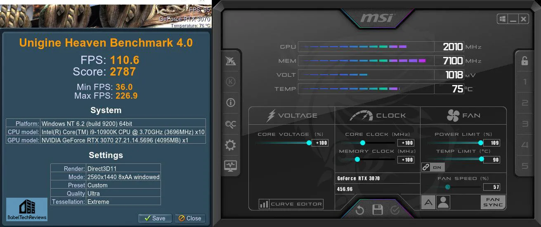The height and width of the screenshot is (227, 541).
Task: Adjust the Core Clock slider
Action: 368,143
